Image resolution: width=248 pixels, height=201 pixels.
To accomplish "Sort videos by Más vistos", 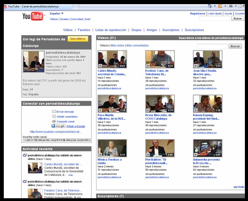I will coord(117,45).
